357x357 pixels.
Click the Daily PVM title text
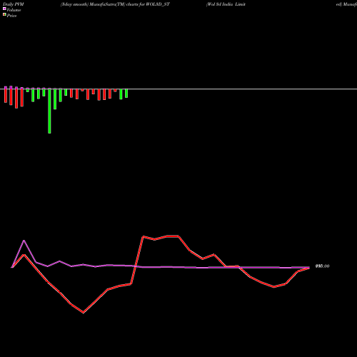coord(14,4)
